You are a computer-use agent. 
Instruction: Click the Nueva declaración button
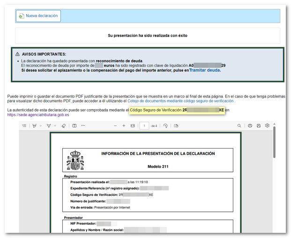click(38, 16)
